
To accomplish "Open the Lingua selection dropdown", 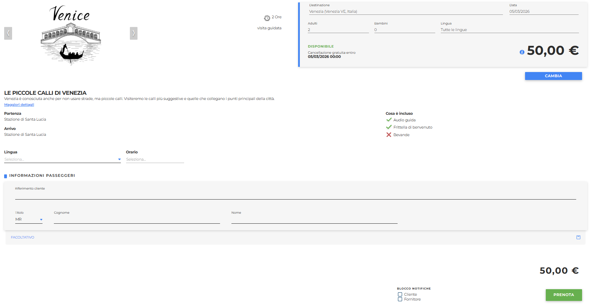I will 62,159.
